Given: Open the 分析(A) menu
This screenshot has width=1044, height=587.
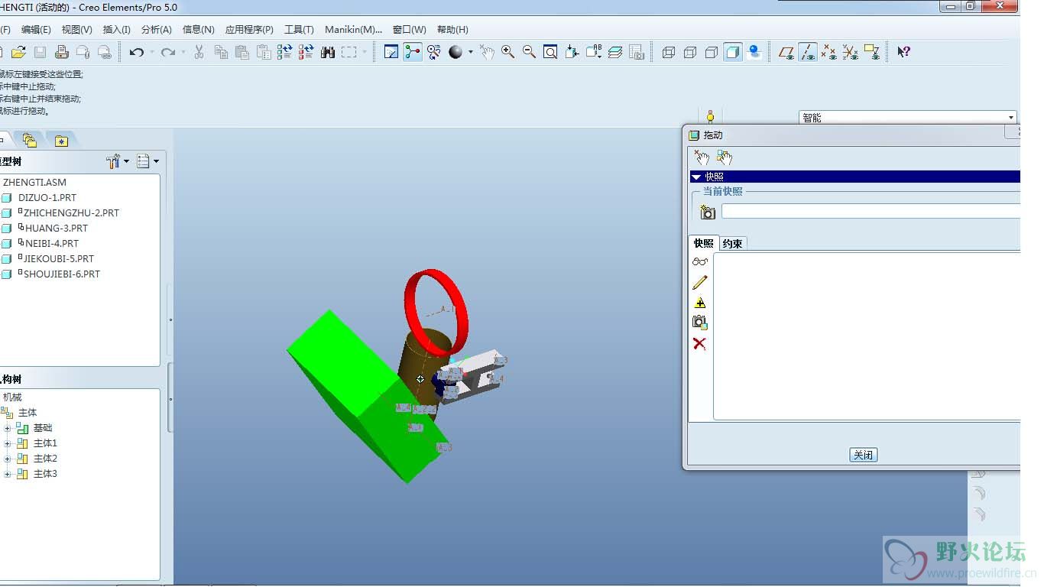Looking at the screenshot, I should point(156,29).
